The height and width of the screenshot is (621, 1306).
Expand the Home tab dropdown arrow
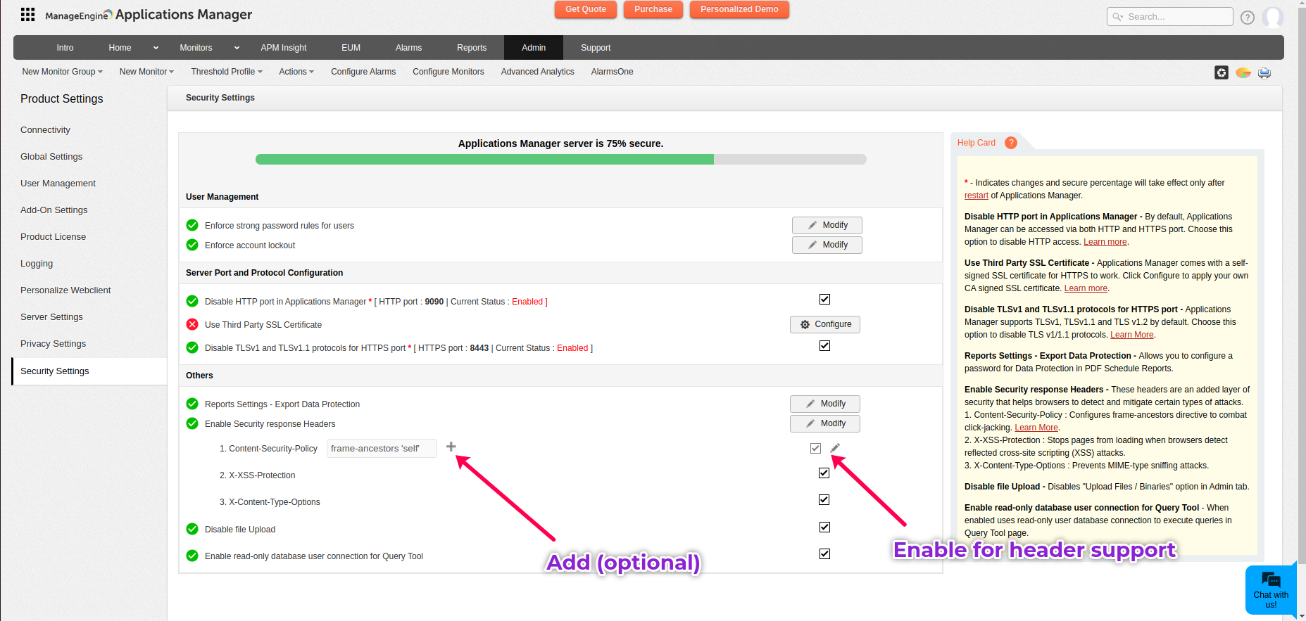pos(156,48)
